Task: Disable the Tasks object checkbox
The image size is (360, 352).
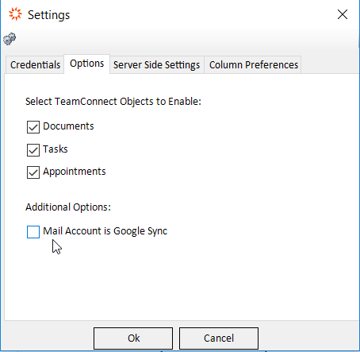Action: 33,150
